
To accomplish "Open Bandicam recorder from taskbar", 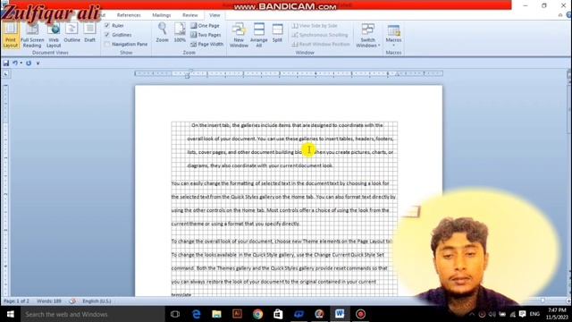I will point(360,314).
